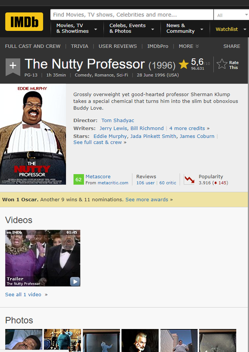Go to the TRIVIA section
This screenshot has width=249, height=352.
[x=79, y=46]
